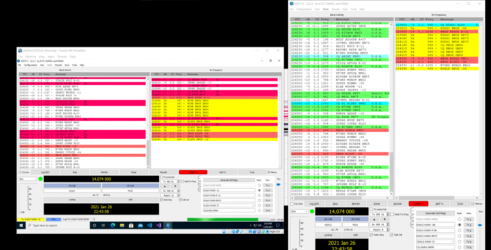Launch Microsoft Edge from the guest taskbar
Screen dimensions: 491x250
point(113,225)
